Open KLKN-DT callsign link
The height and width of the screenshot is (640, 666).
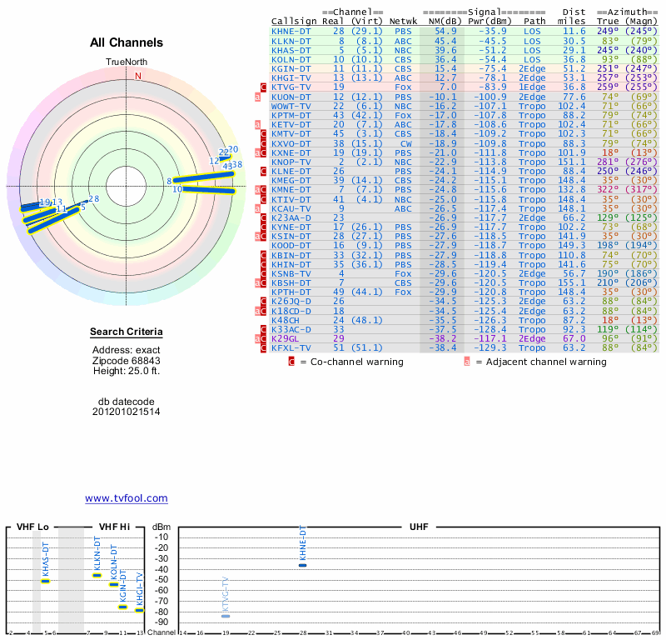point(291,41)
